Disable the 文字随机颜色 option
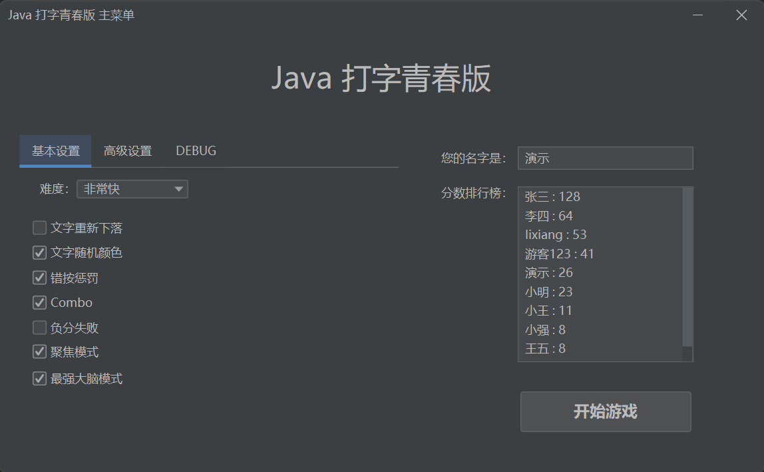Viewport: 764px width, 472px height. (x=39, y=252)
